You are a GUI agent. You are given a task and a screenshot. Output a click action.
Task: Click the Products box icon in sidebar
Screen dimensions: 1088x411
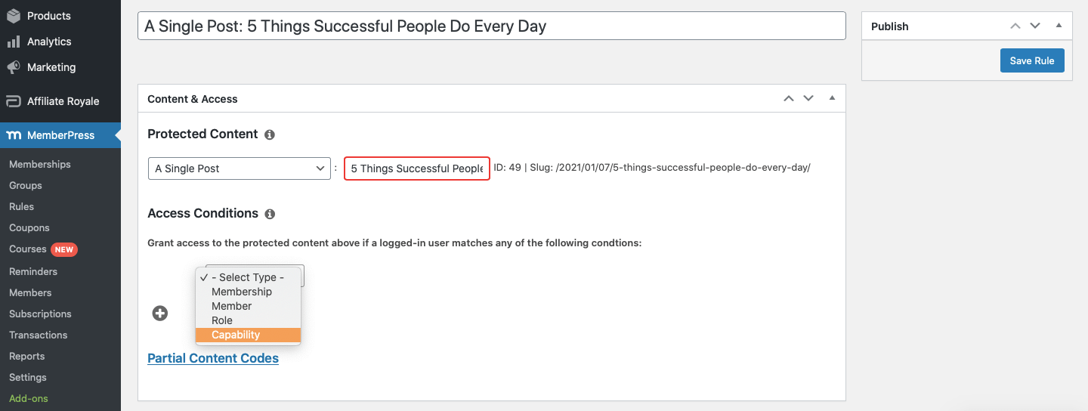[14, 16]
